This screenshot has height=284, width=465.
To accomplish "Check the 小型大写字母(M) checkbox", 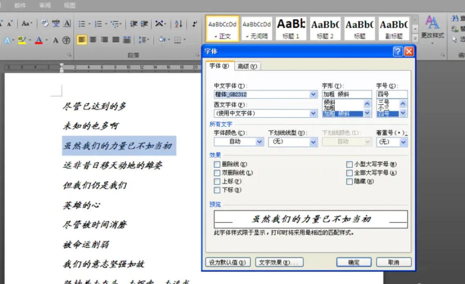I will coord(349,164).
